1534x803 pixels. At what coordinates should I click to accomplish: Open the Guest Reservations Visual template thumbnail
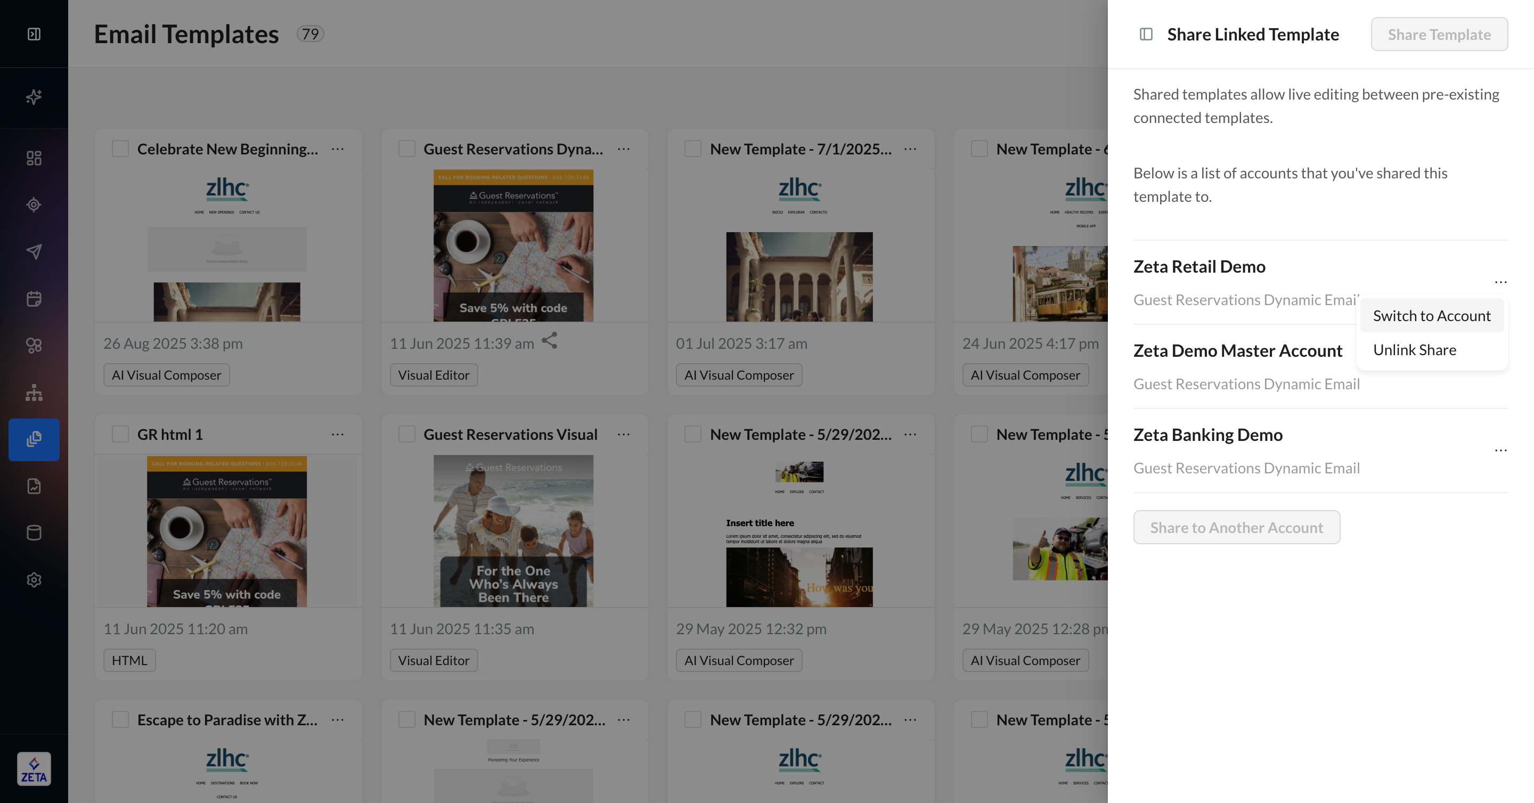click(x=513, y=531)
